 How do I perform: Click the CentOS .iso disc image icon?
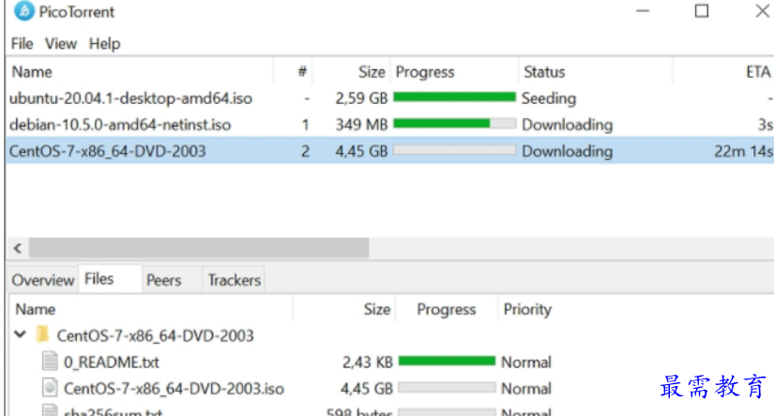(50, 388)
